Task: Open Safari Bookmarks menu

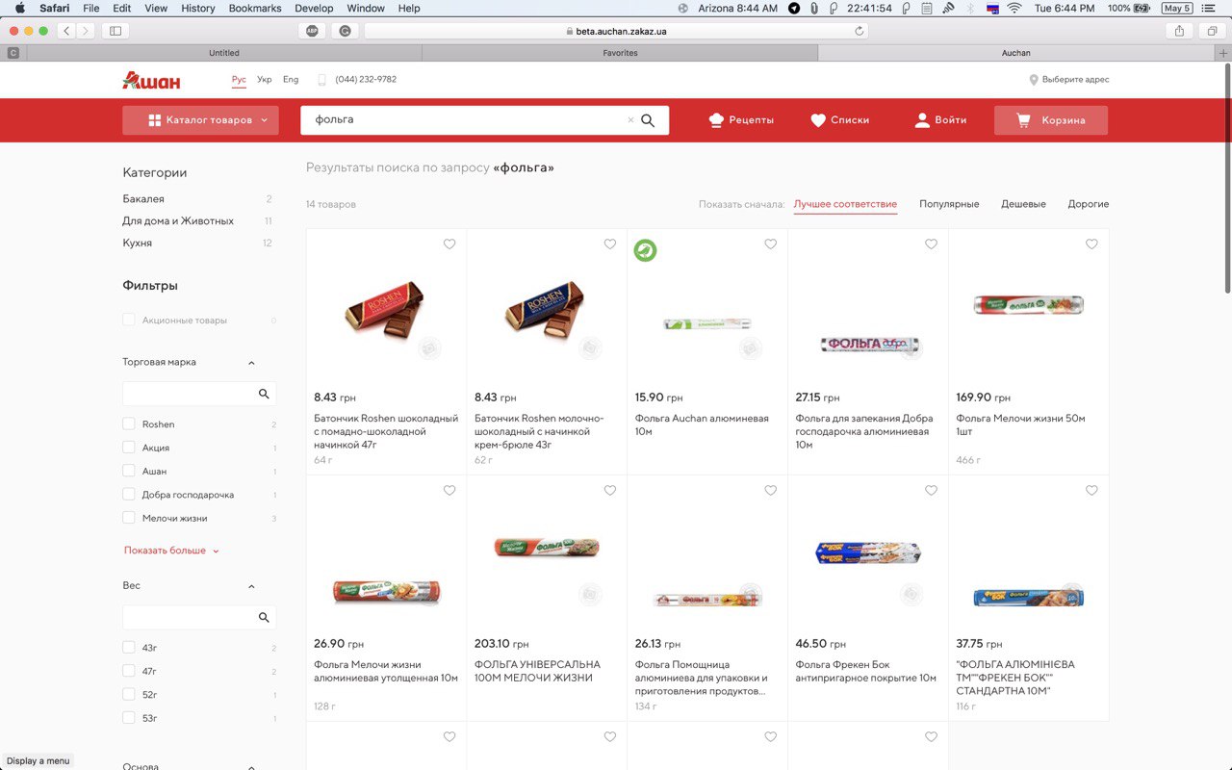Action: 255,8
